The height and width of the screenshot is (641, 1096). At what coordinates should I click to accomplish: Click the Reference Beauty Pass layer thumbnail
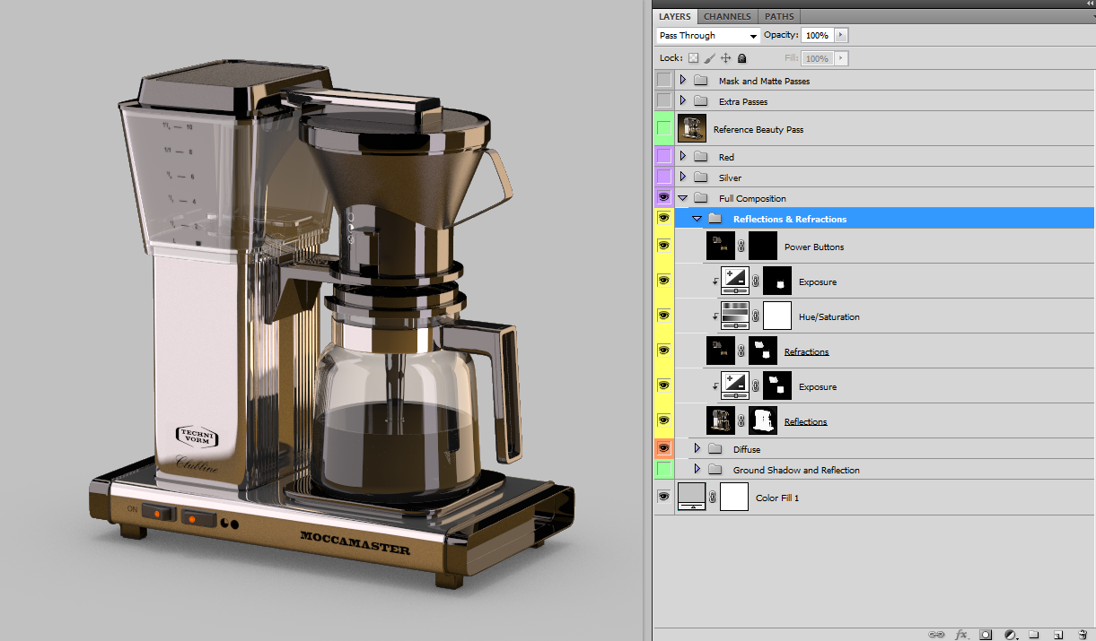tap(692, 129)
